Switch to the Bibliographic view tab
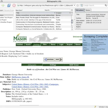108x108 pixels. pos(32,65)
